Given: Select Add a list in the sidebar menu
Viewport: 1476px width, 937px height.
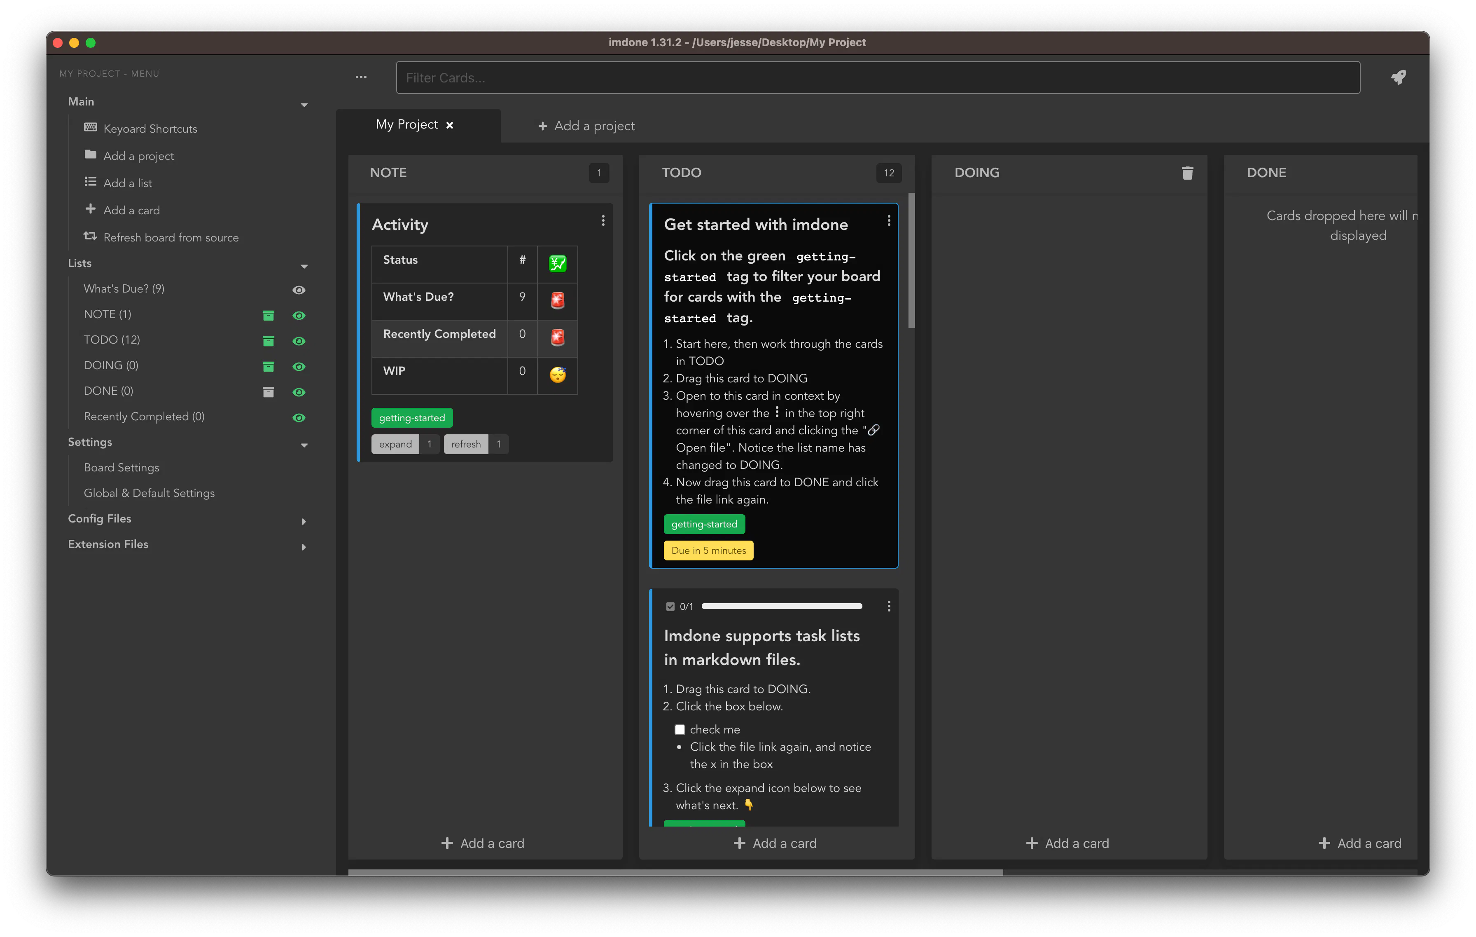Looking at the screenshot, I should coord(128,183).
